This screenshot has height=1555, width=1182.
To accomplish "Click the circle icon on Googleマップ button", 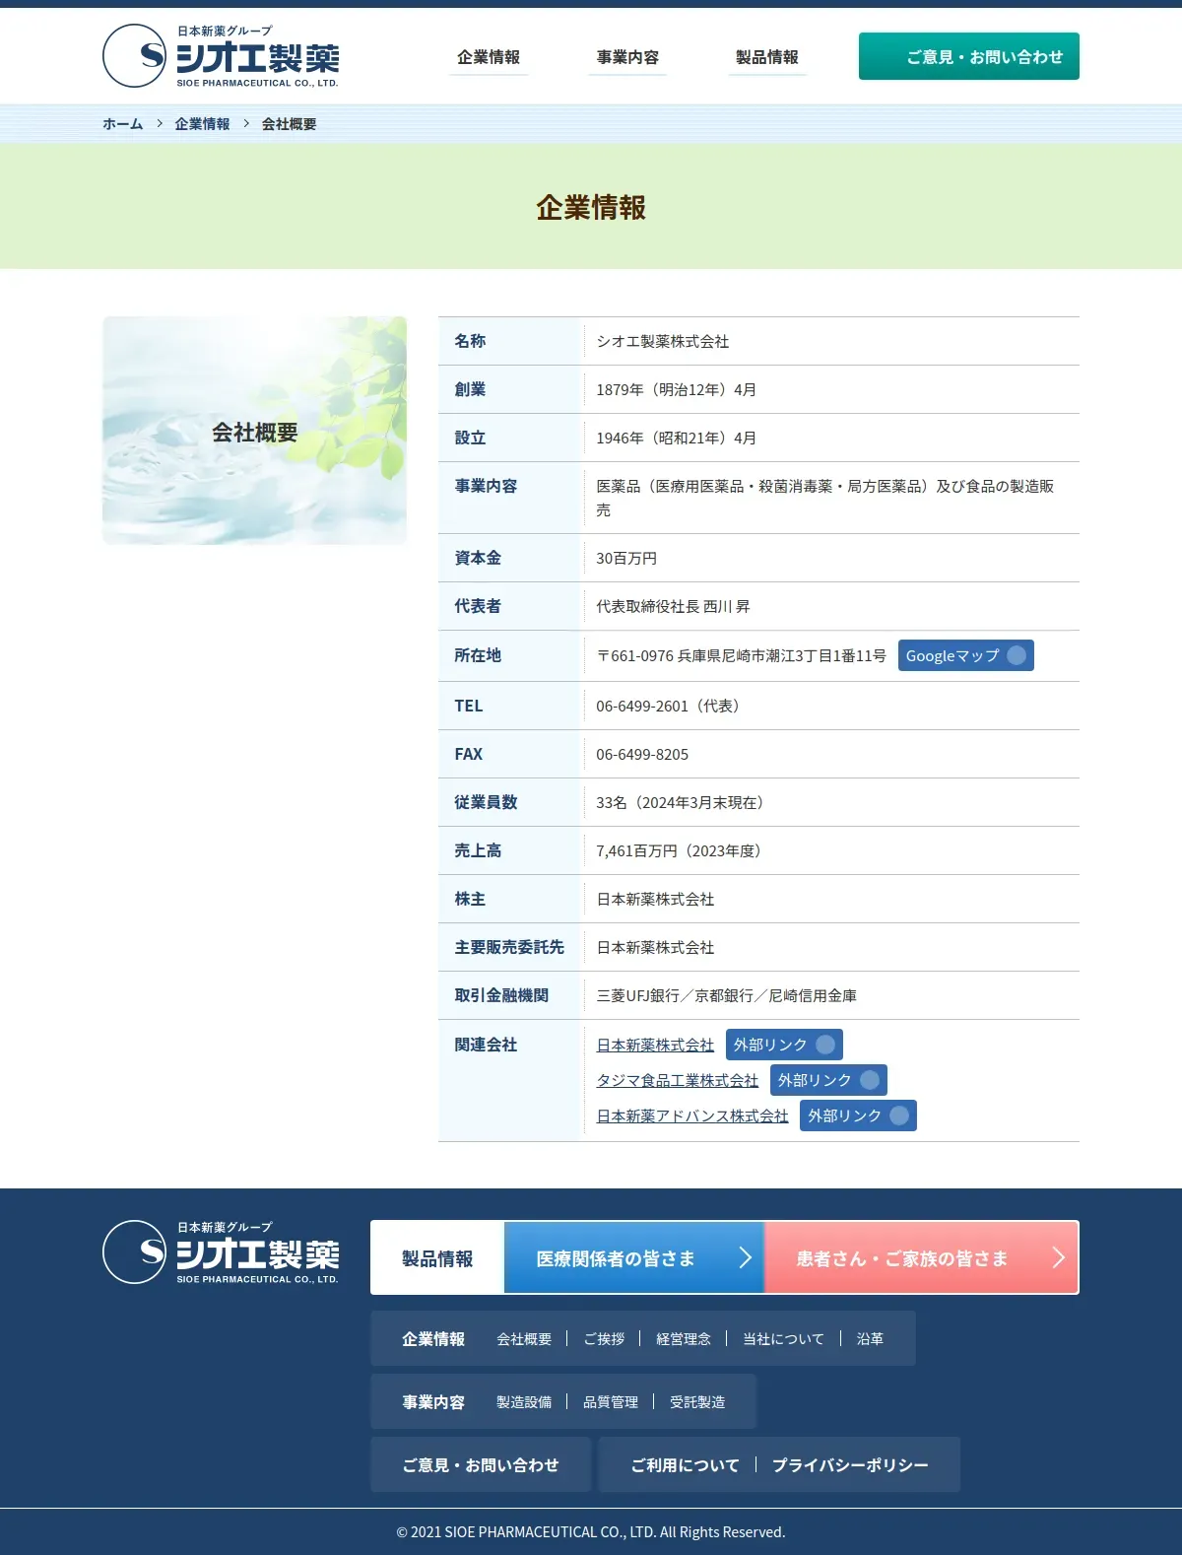I will click(1017, 655).
